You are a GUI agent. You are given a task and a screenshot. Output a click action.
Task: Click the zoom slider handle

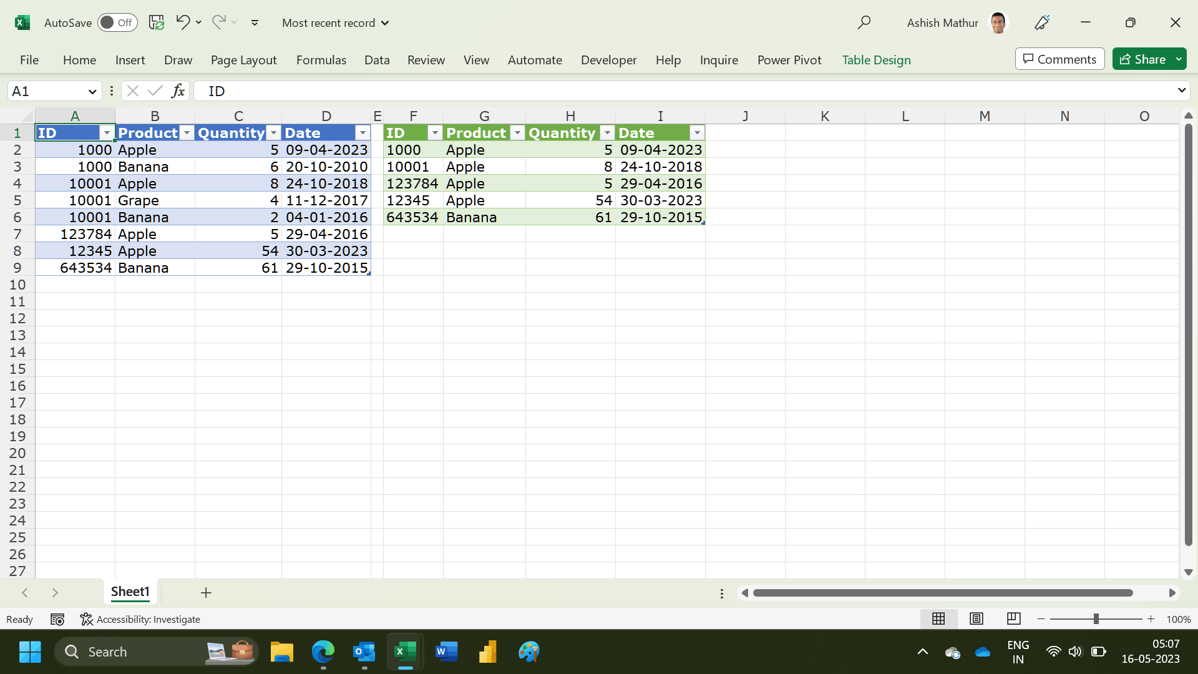(x=1096, y=618)
